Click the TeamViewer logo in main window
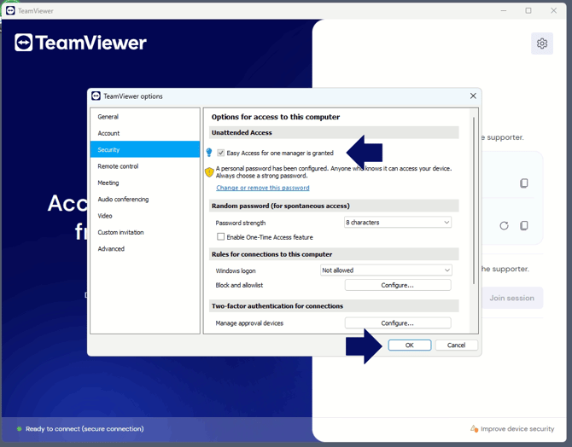Image resolution: width=572 pixels, height=447 pixels. [80, 43]
